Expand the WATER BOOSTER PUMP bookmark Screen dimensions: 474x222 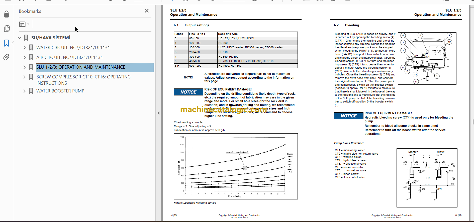pos(25,91)
